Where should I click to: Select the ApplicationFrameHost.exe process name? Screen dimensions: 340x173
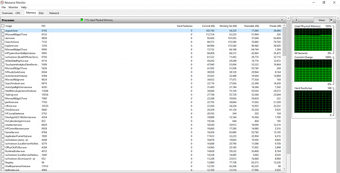pyautogui.click(x=19, y=136)
